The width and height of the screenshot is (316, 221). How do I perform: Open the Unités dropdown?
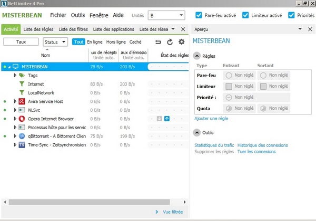(x=166, y=15)
